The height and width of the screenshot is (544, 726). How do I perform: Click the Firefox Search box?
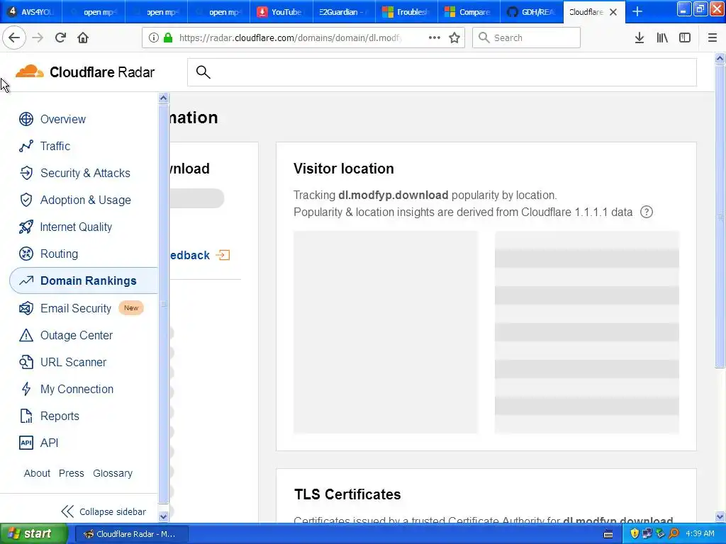point(526,38)
